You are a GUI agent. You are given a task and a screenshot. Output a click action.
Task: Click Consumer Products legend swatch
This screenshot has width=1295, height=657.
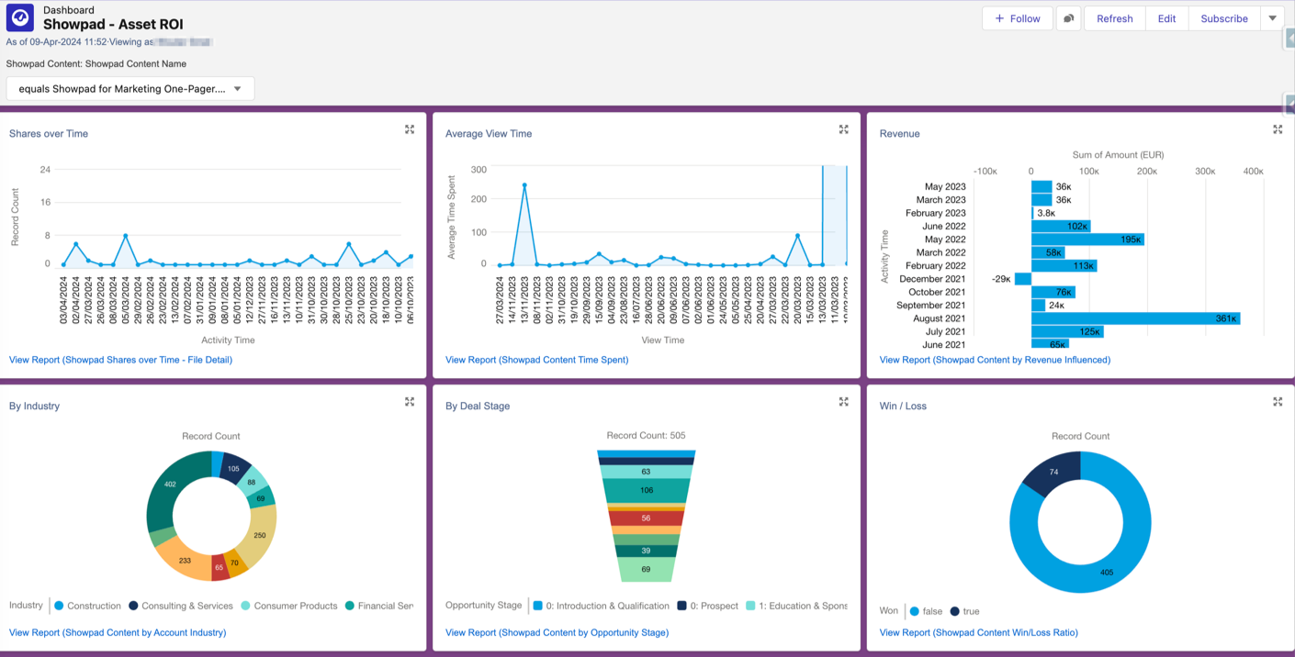click(x=245, y=606)
